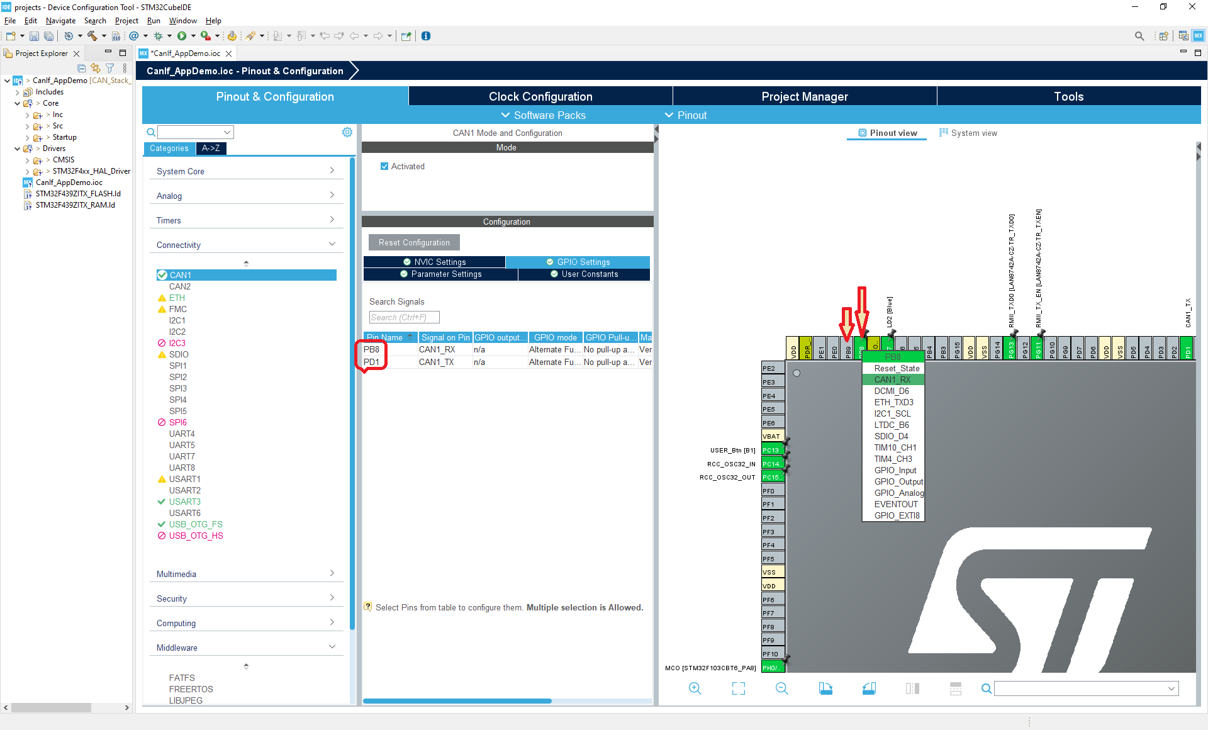Image resolution: width=1208 pixels, height=730 pixels.
Task: Select CAN1_RX in the PB8 menu
Action: (x=892, y=379)
